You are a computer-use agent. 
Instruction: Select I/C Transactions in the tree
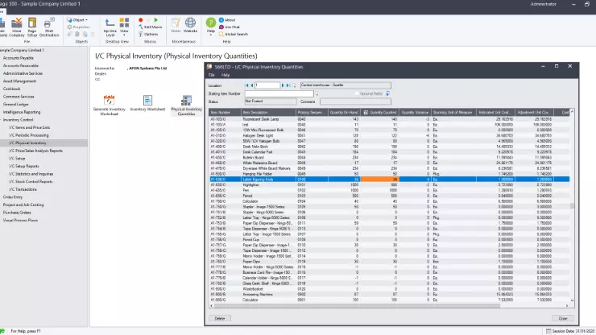pos(23,189)
